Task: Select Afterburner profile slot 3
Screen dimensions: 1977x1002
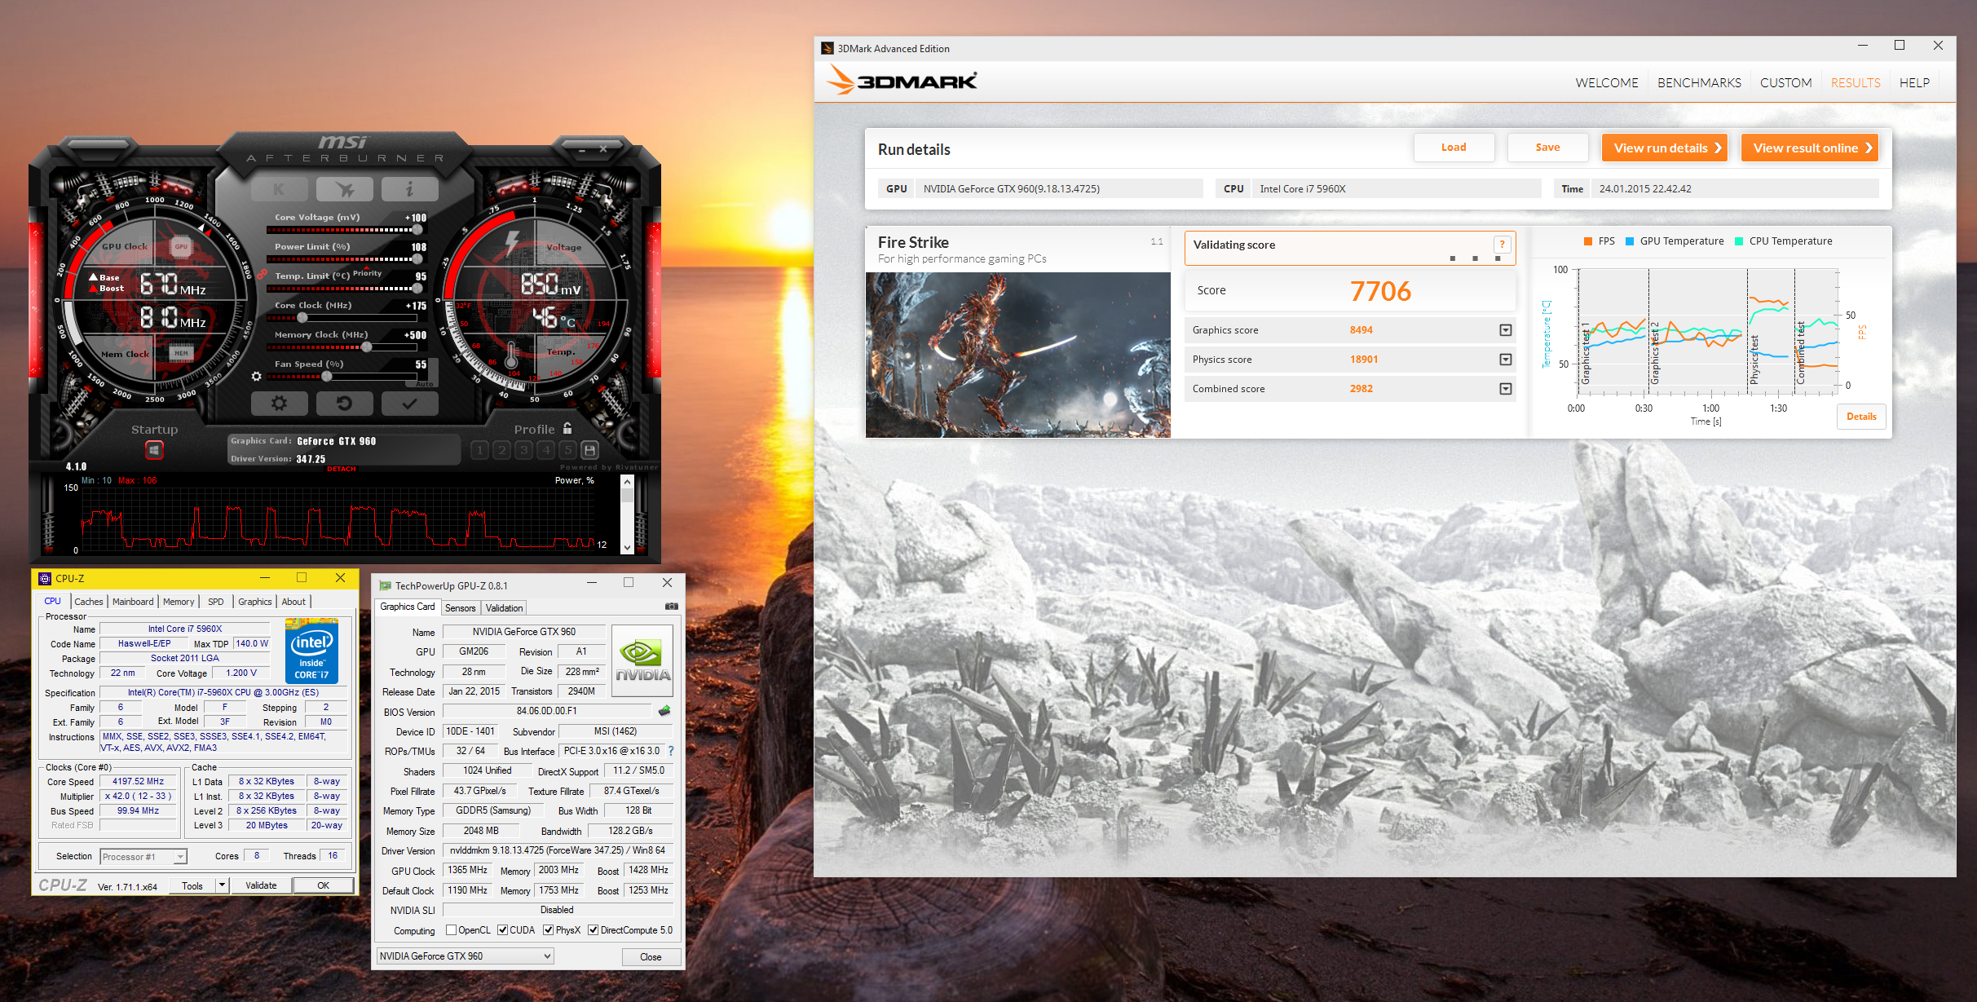Action: pyautogui.click(x=524, y=449)
